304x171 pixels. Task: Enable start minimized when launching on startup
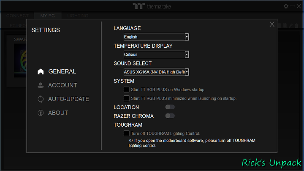pyautogui.click(x=126, y=98)
